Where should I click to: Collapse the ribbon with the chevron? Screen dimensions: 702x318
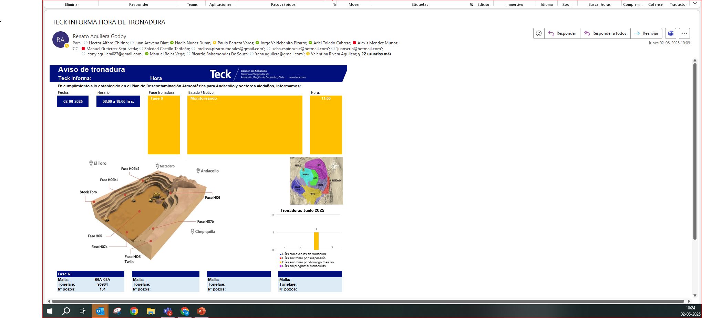pyautogui.click(x=695, y=4)
